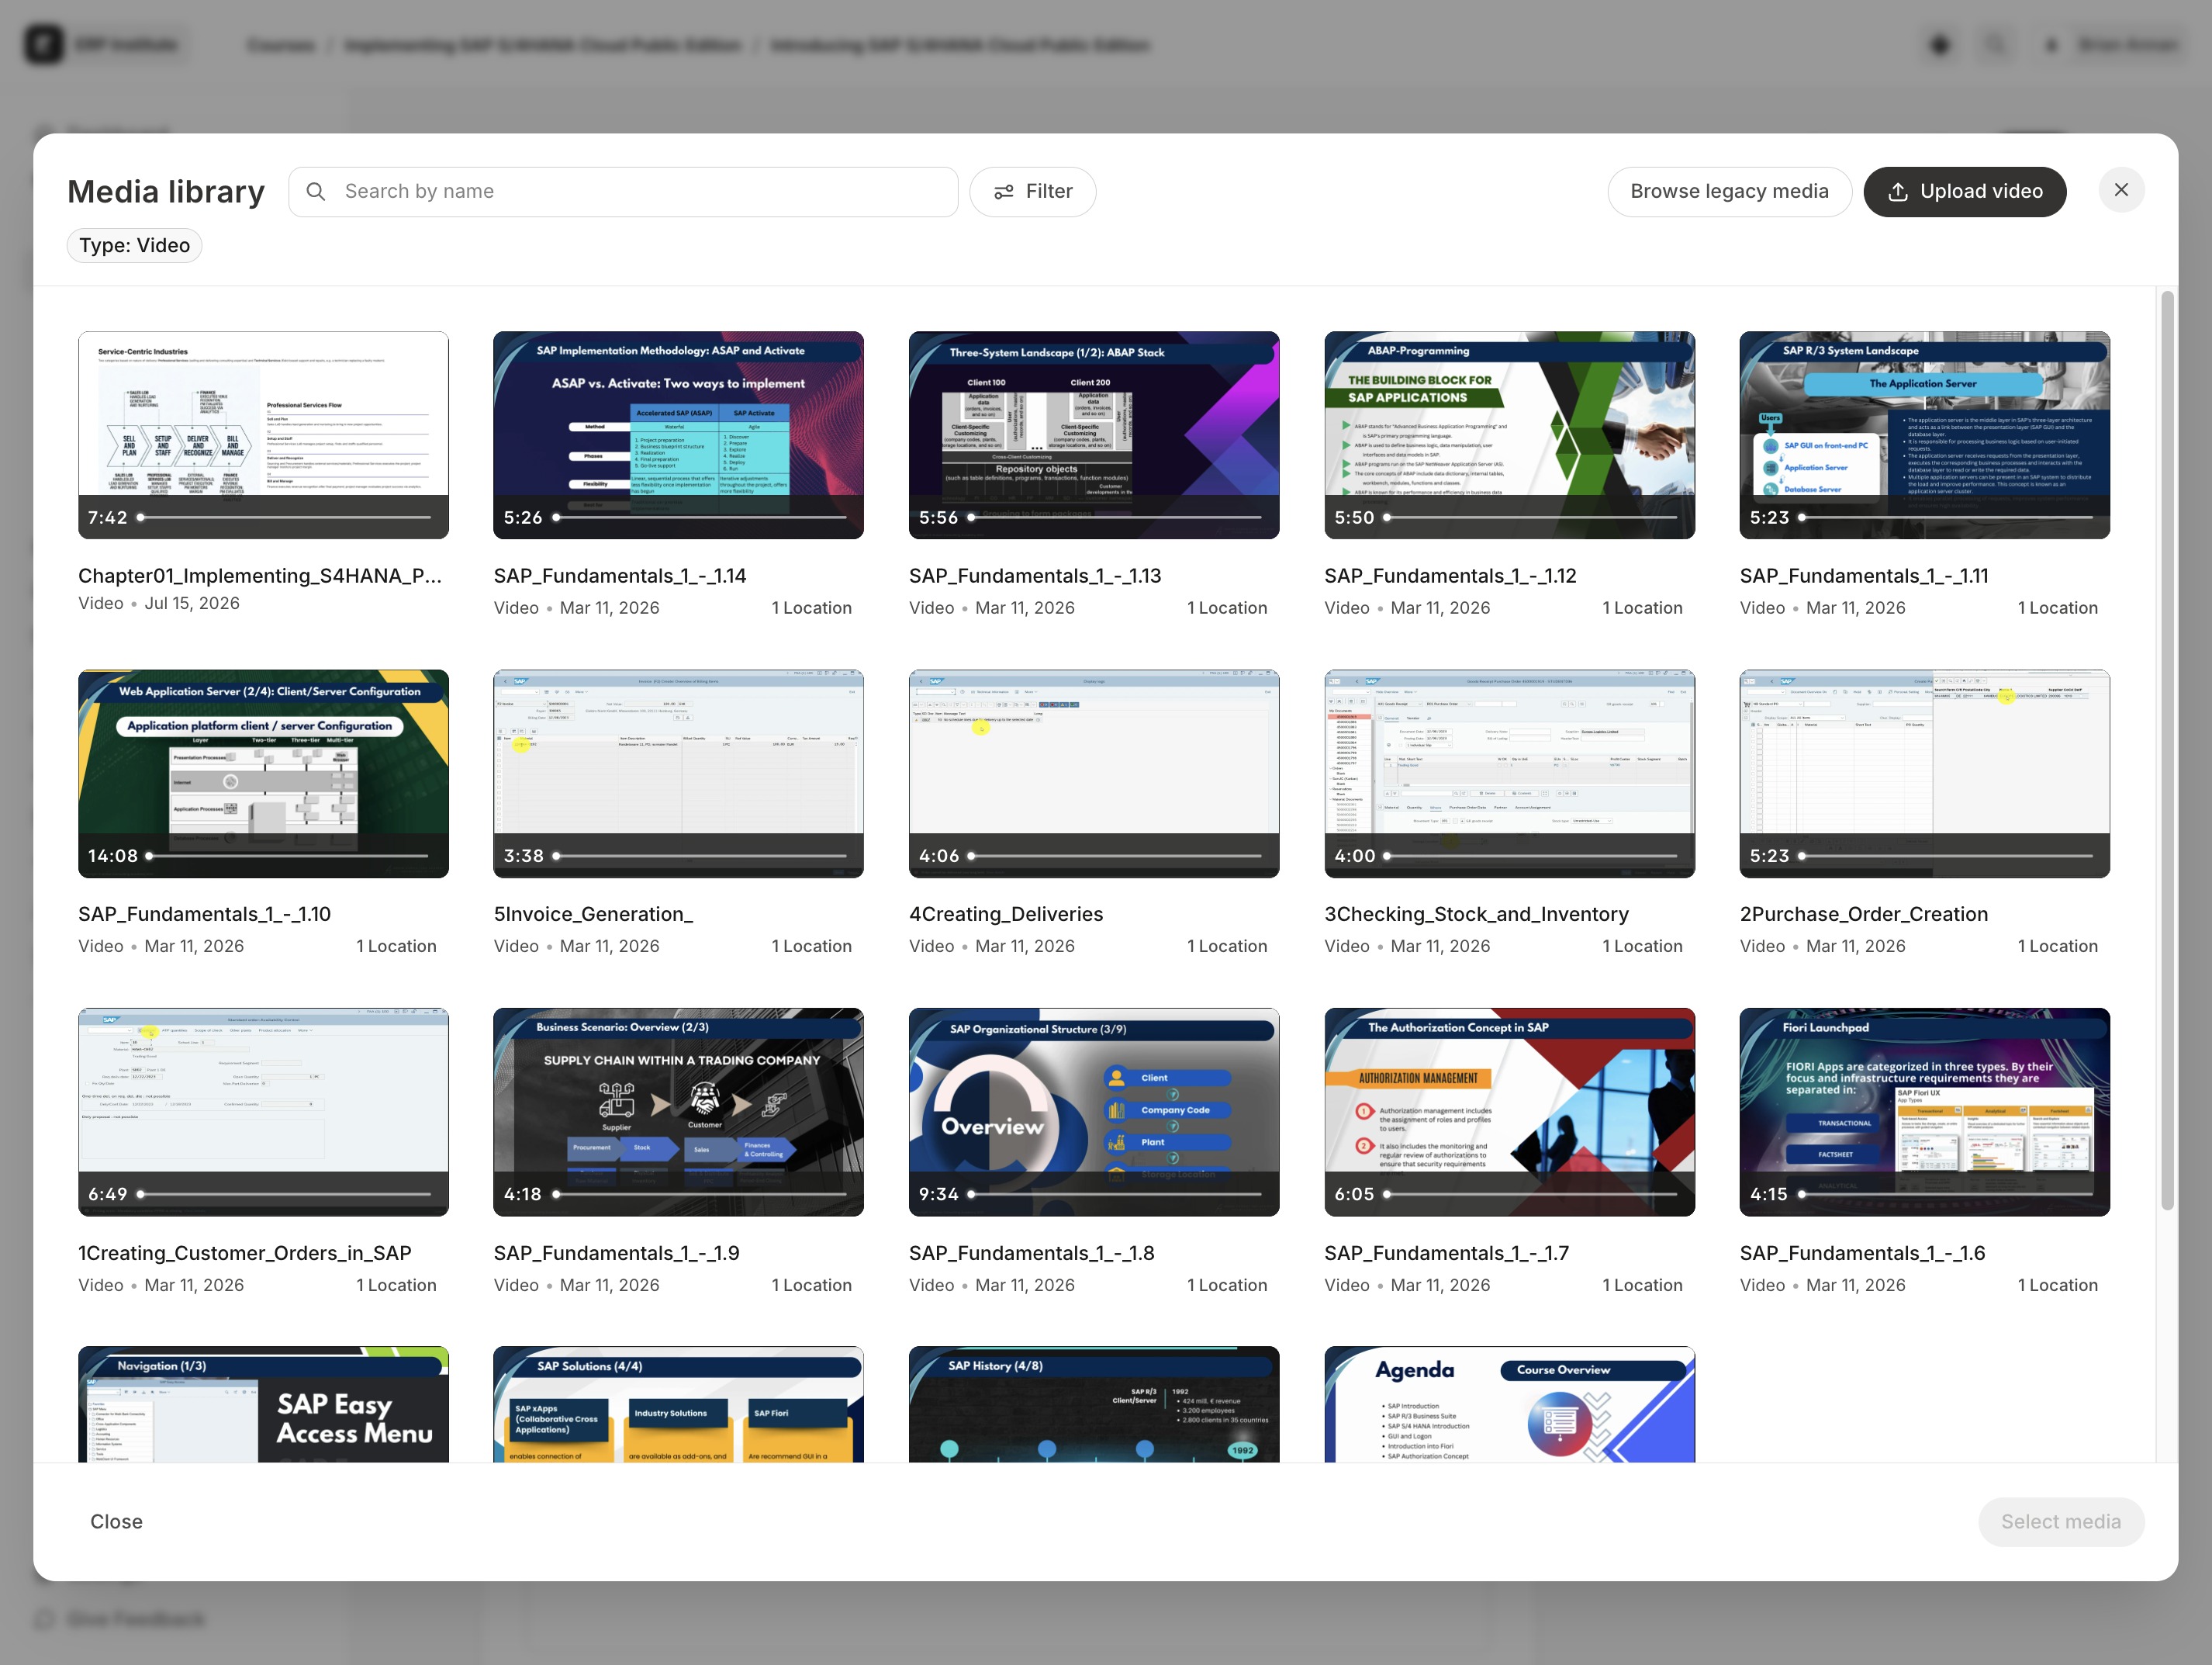Open Browse legacy media
Screen dimensions: 2212x1665
click(x=1729, y=191)
